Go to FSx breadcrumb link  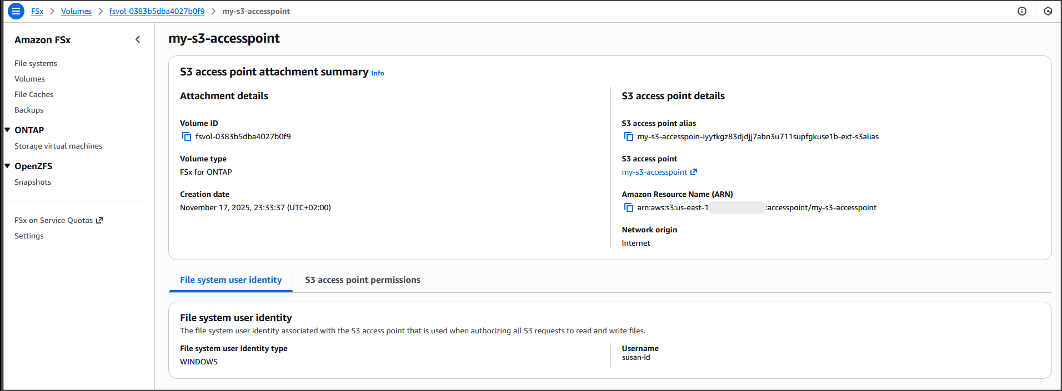click(x=37, y=11)
